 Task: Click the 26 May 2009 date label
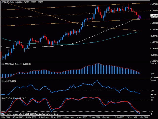click(x=94, y=117)
